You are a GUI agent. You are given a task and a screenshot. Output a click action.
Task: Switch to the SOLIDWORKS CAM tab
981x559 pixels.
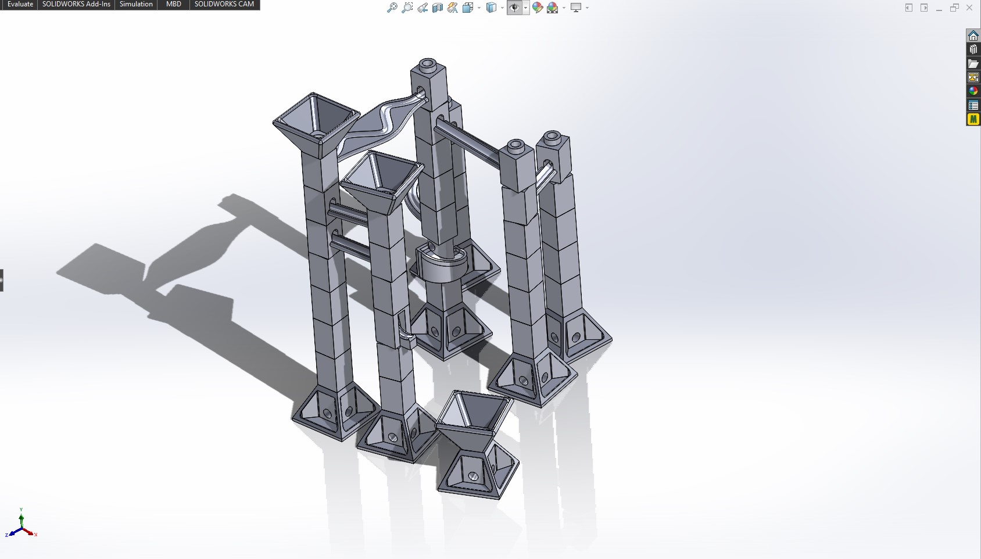(x=224, y=4)
